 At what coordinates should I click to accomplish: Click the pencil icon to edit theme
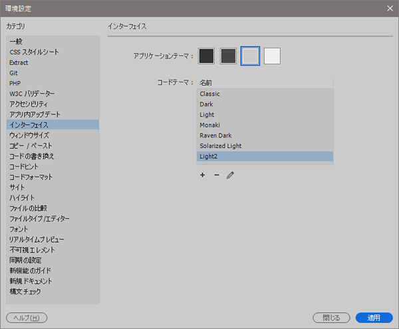coord(230,175)
